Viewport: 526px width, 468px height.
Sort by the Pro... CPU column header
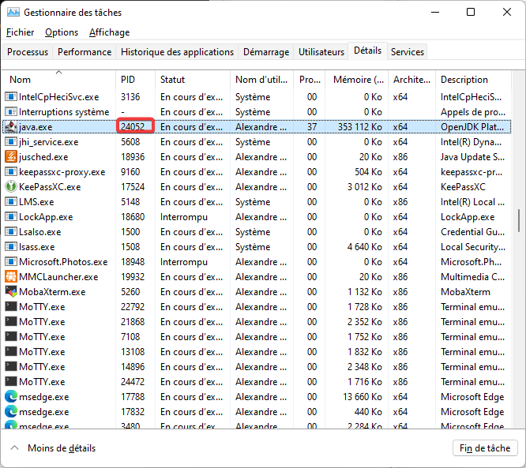[310, 80]
